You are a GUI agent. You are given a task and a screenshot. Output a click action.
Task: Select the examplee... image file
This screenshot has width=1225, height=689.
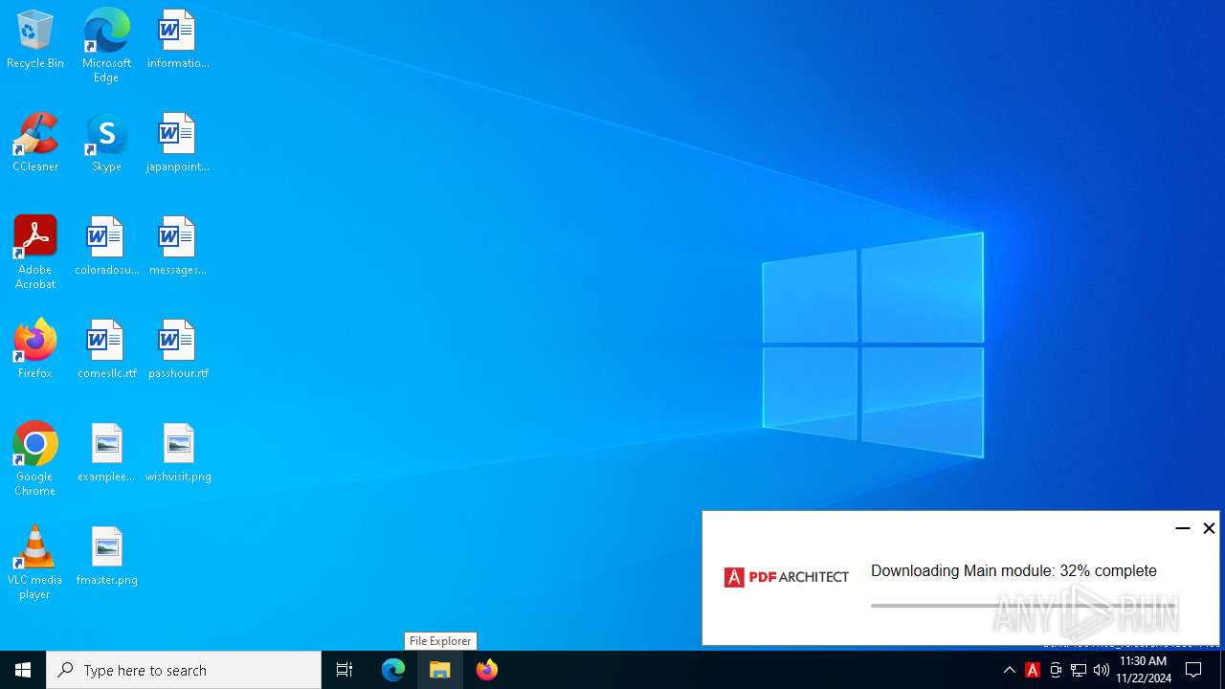point(106,454)
